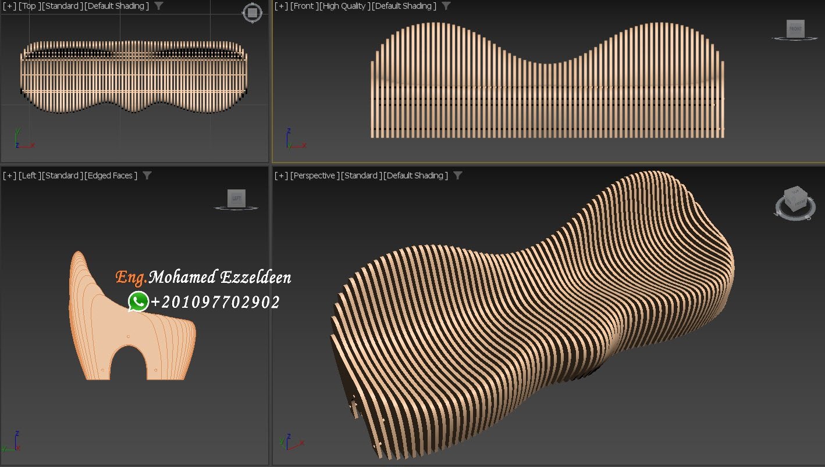Open [Default Shading] menu in Top viewport
The image size is (825, 467).
click(117, 6)
